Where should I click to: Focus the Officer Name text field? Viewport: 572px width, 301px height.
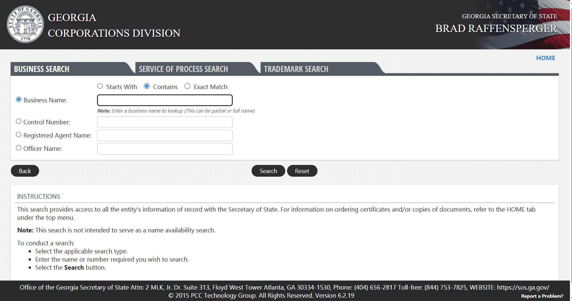[x=165, y=149]
